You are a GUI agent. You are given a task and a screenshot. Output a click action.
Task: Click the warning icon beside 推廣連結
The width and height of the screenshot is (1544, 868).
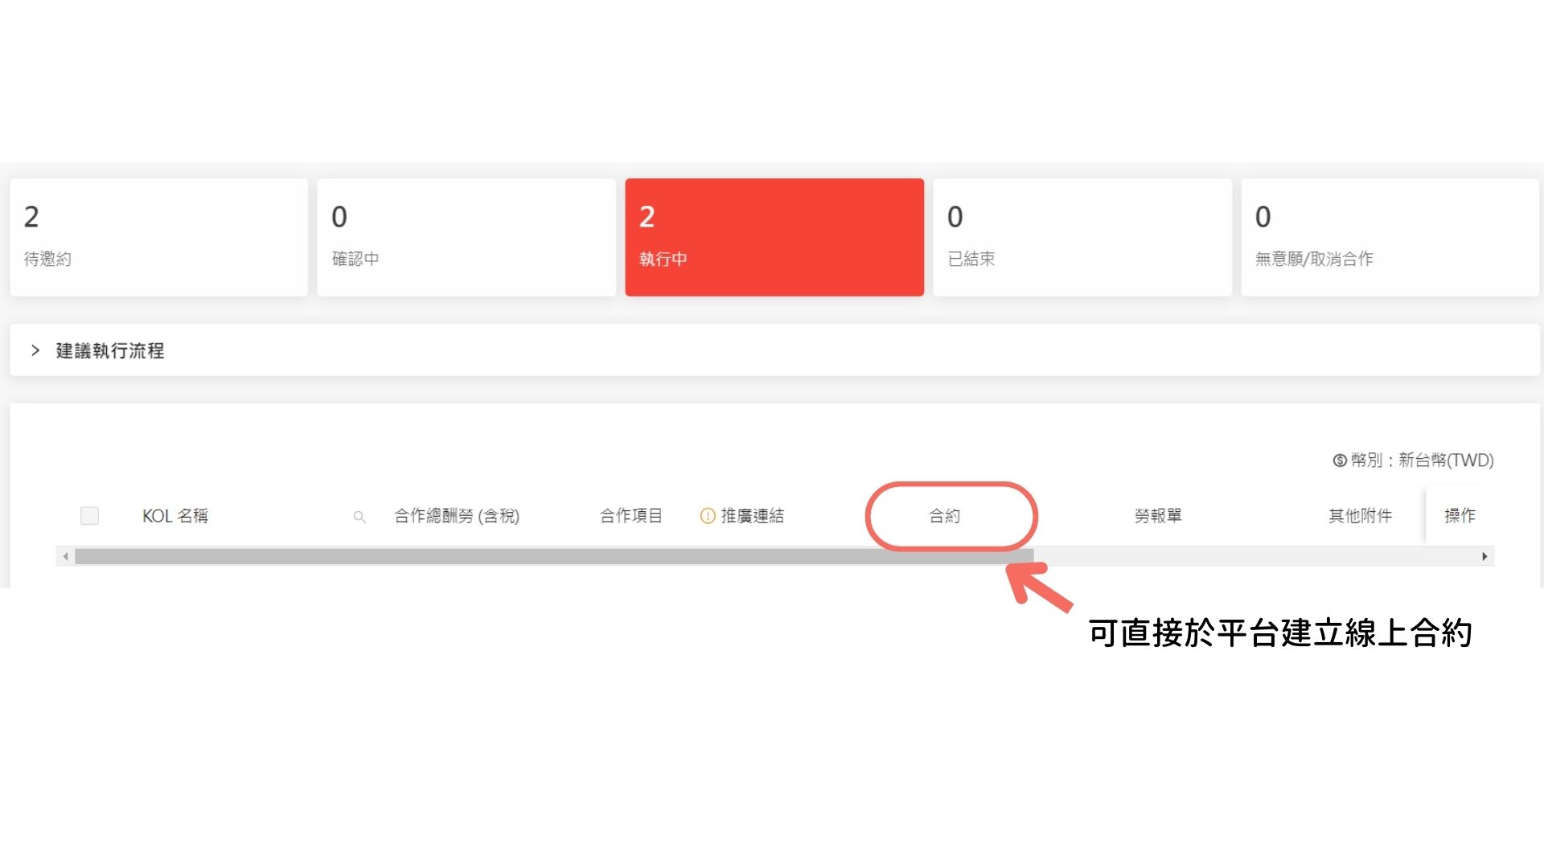[x=708, y=516]
